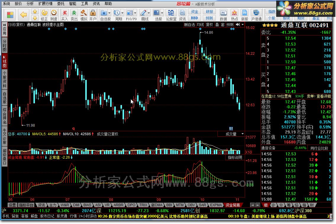Image resolution: width=336 pixels, height=224 pixels.
Task: Open the 分时图 sidebar tab
Action: 4,45
